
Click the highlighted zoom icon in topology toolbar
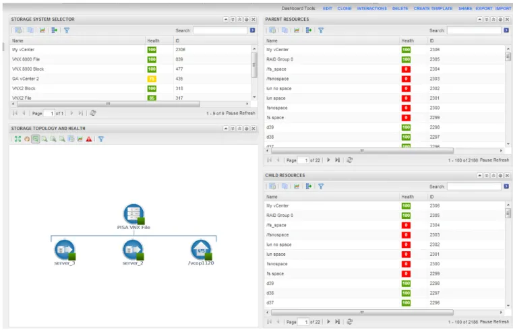tap(36, 139)
